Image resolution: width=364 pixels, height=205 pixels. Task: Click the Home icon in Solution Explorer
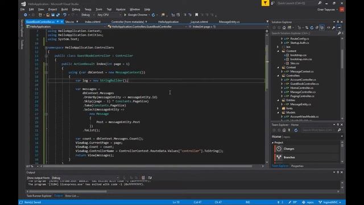click(284, 28)
